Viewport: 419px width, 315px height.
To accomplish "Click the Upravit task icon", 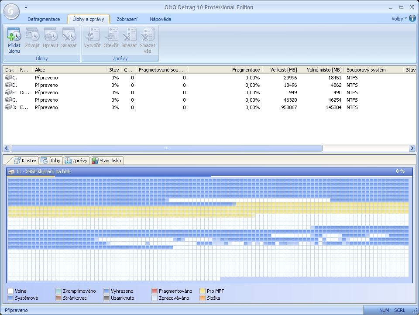I will (51, 34).
